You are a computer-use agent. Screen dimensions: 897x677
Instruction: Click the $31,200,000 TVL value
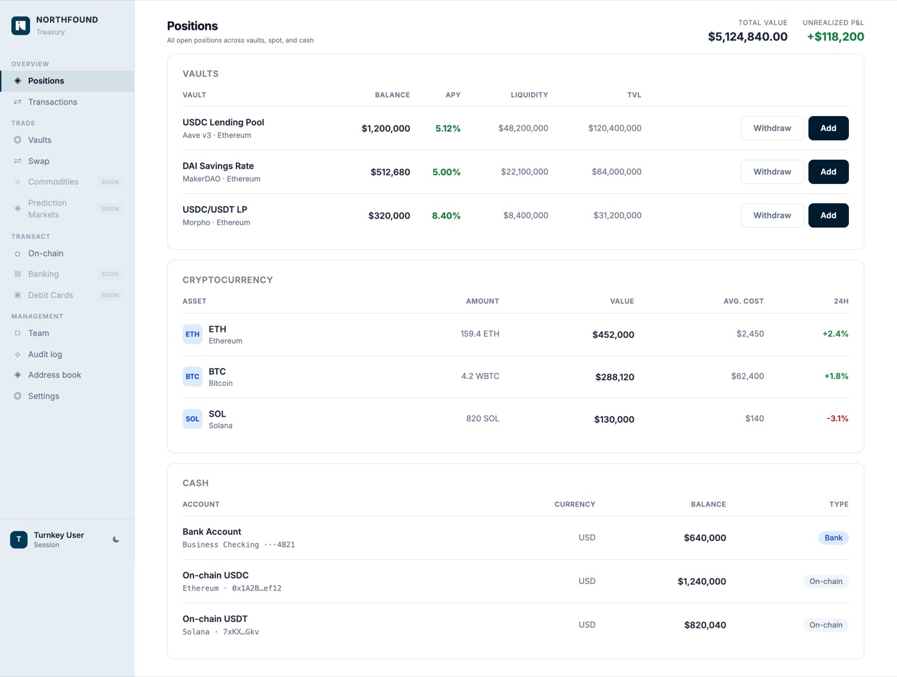click(x=617, y=215)
